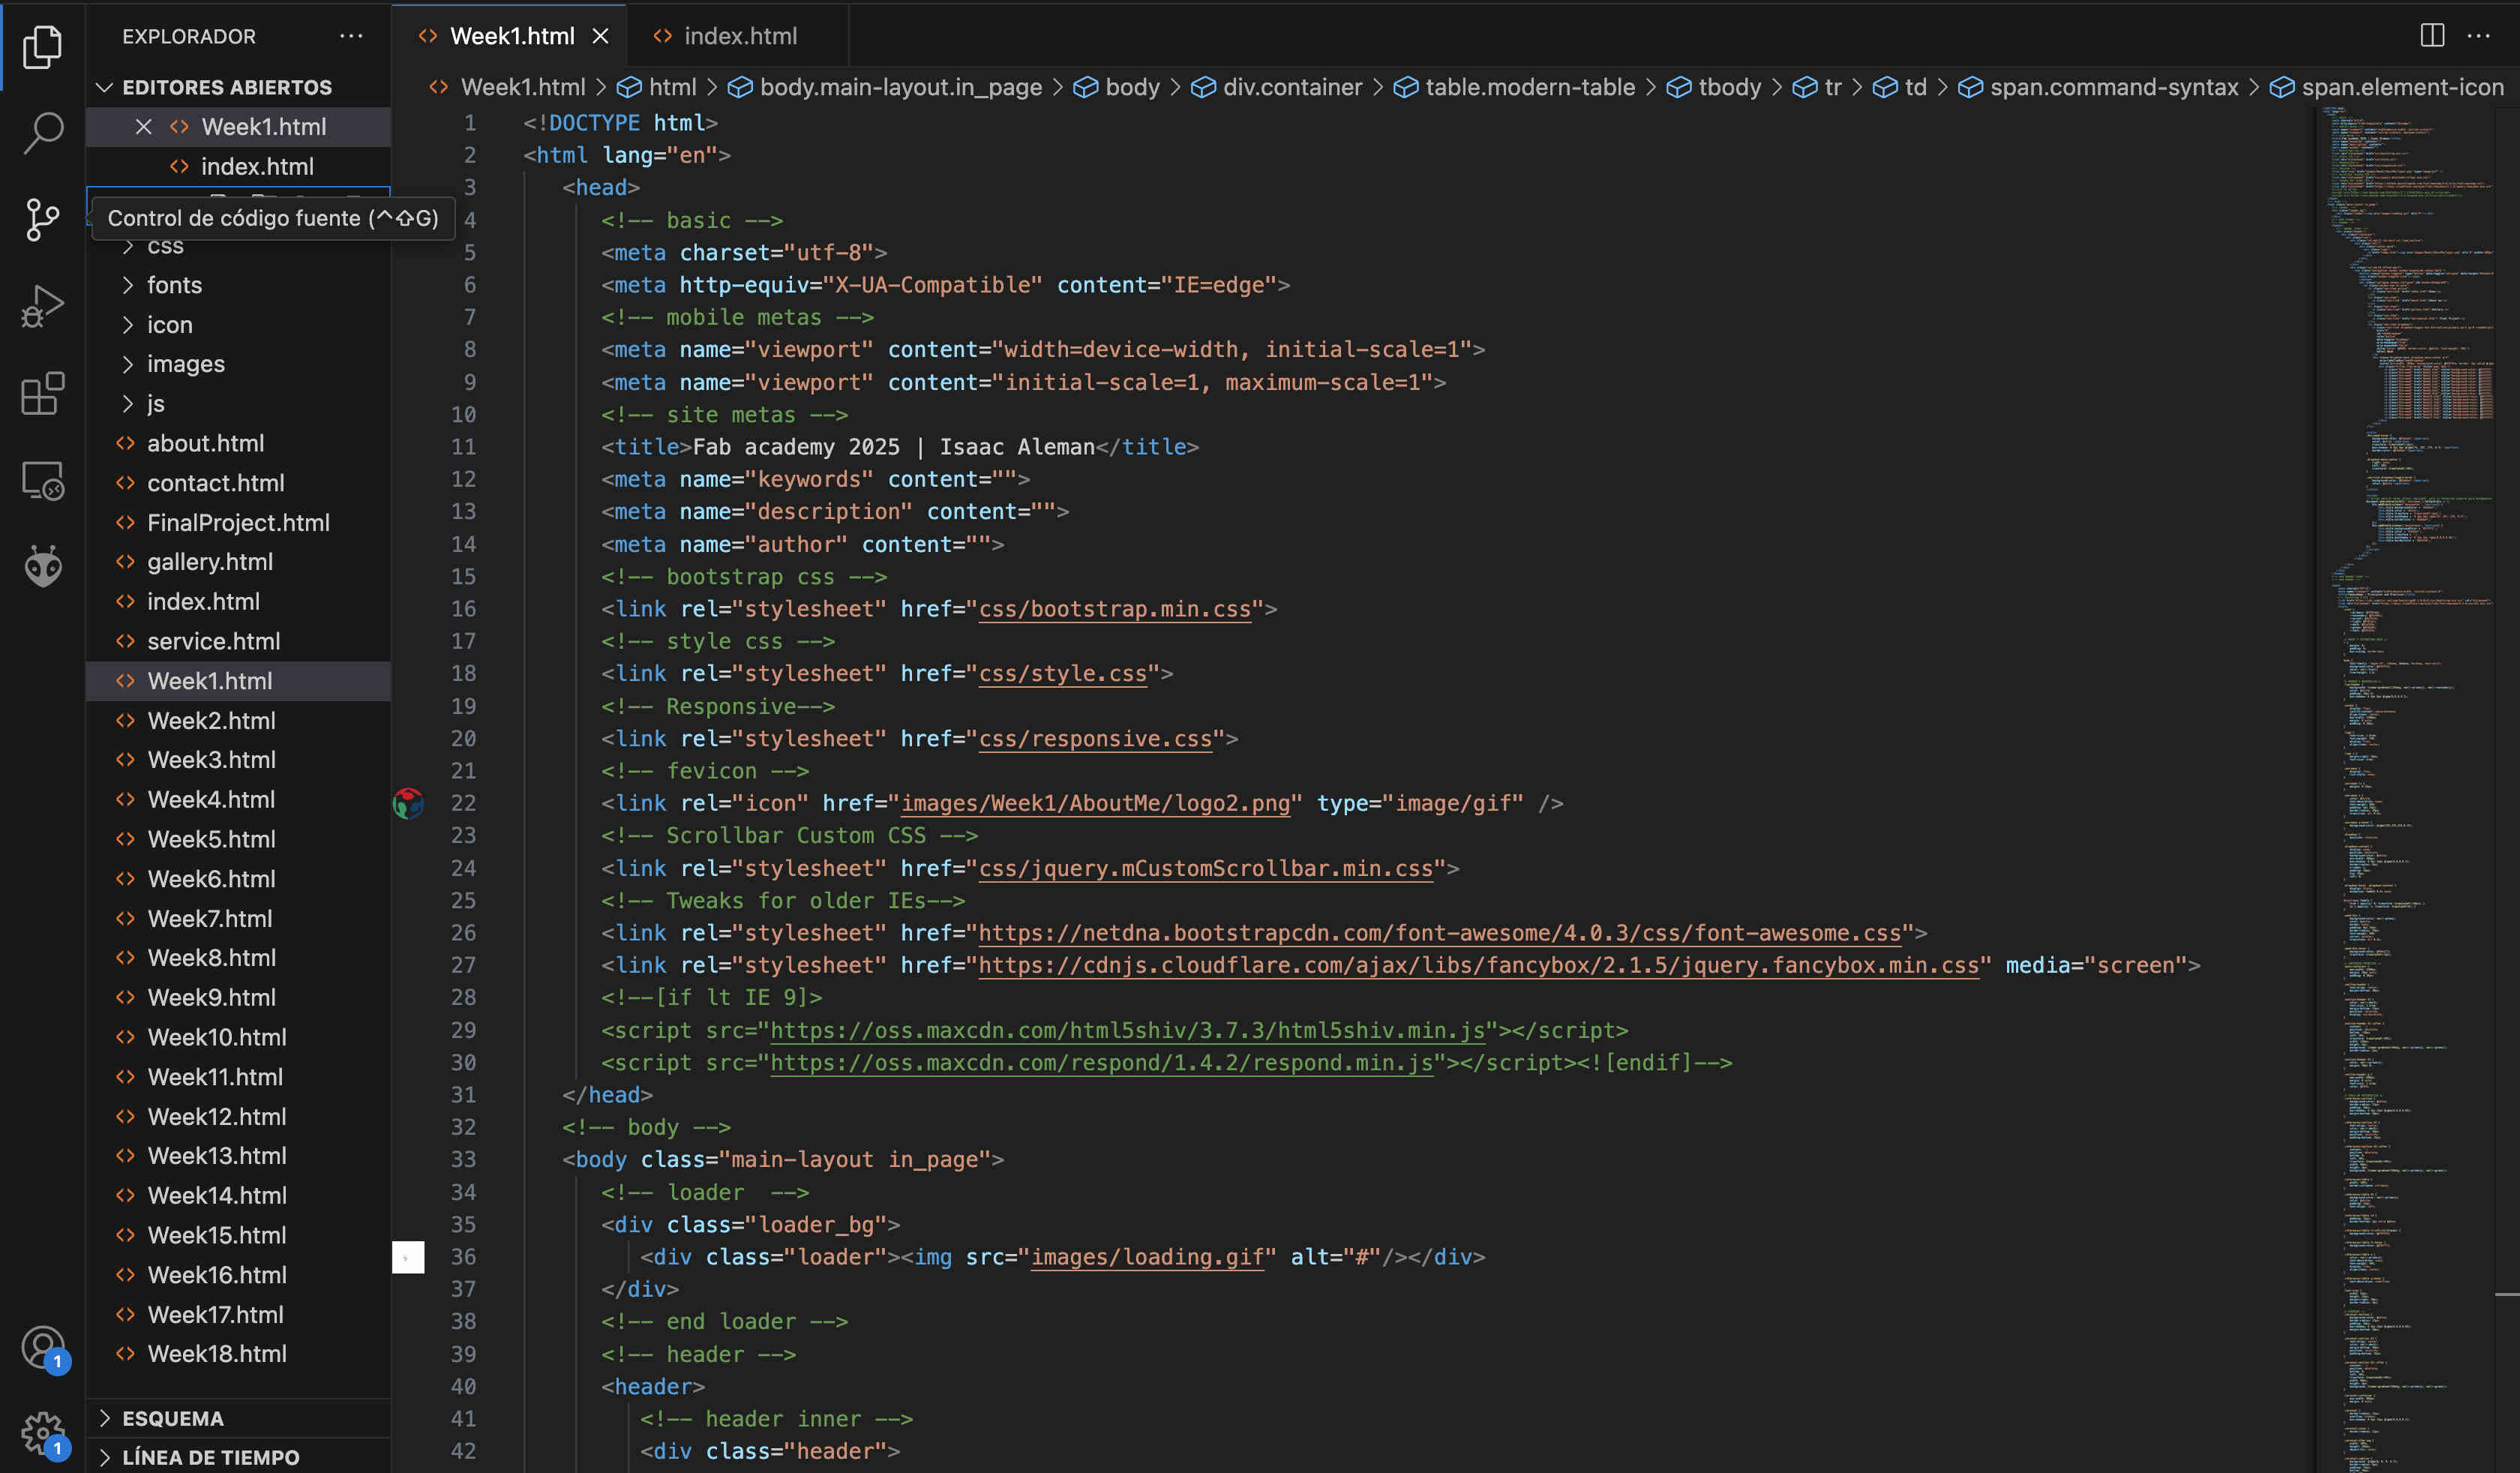This screenshot has height=1473, width=2520.
Task: Open the Search view icon
Action: [x=42, y=132]
